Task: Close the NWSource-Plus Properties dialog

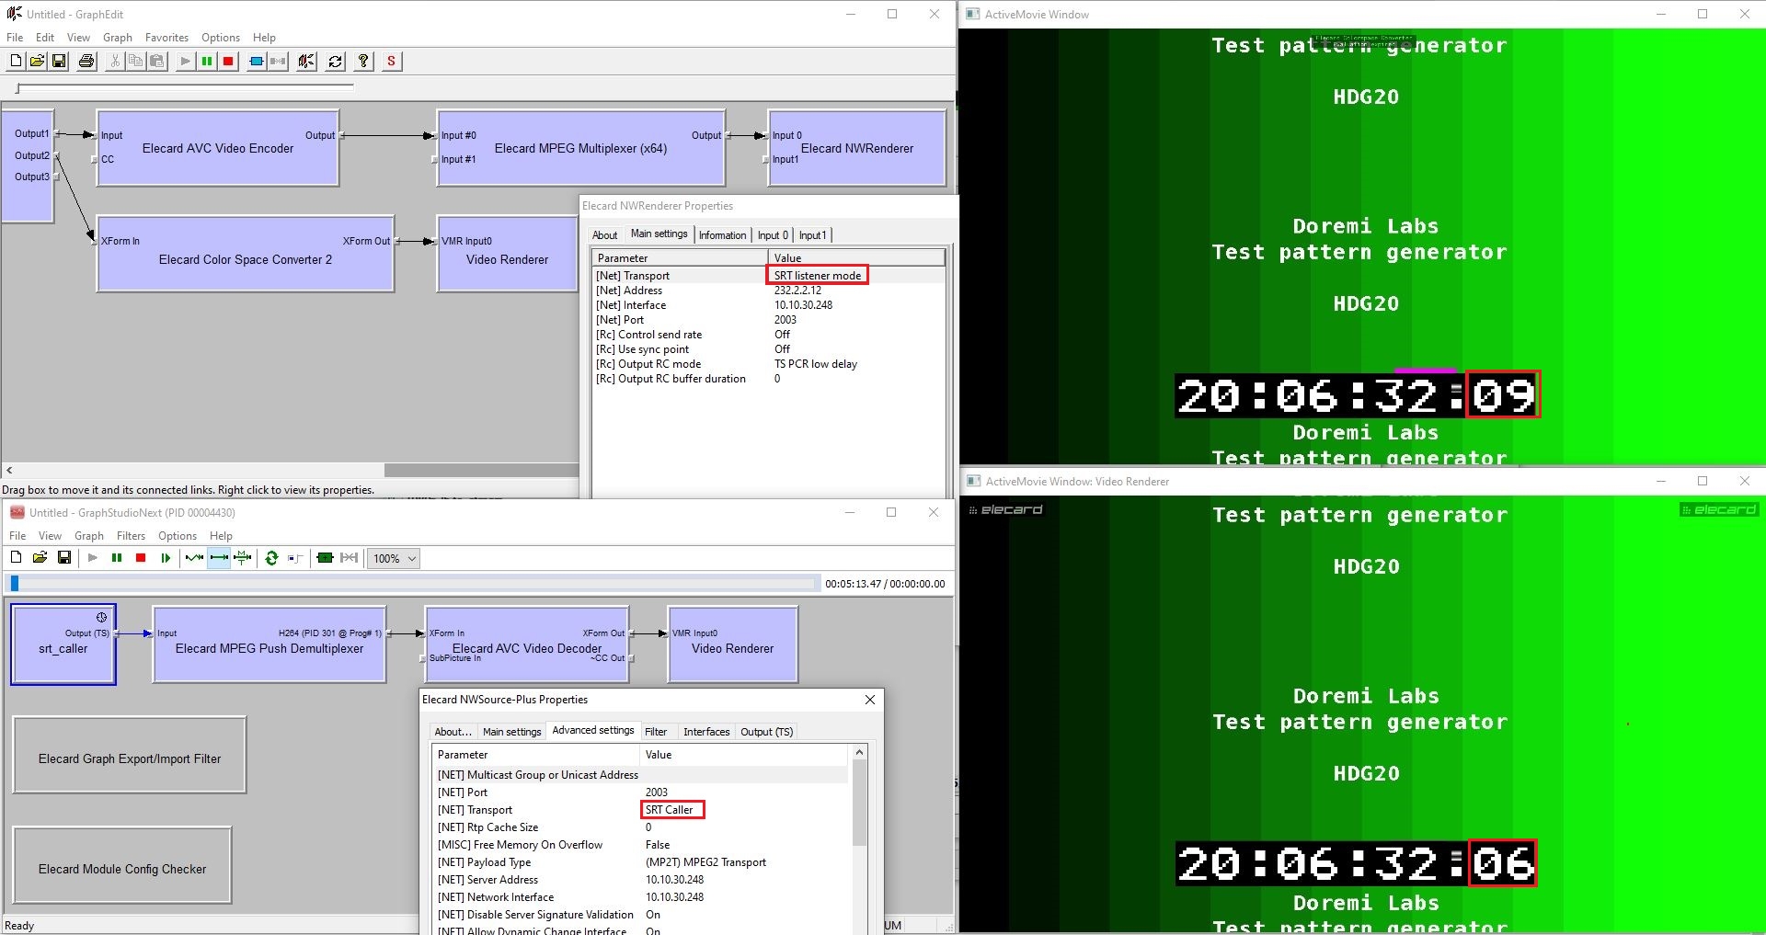Action: coord(870,700)
